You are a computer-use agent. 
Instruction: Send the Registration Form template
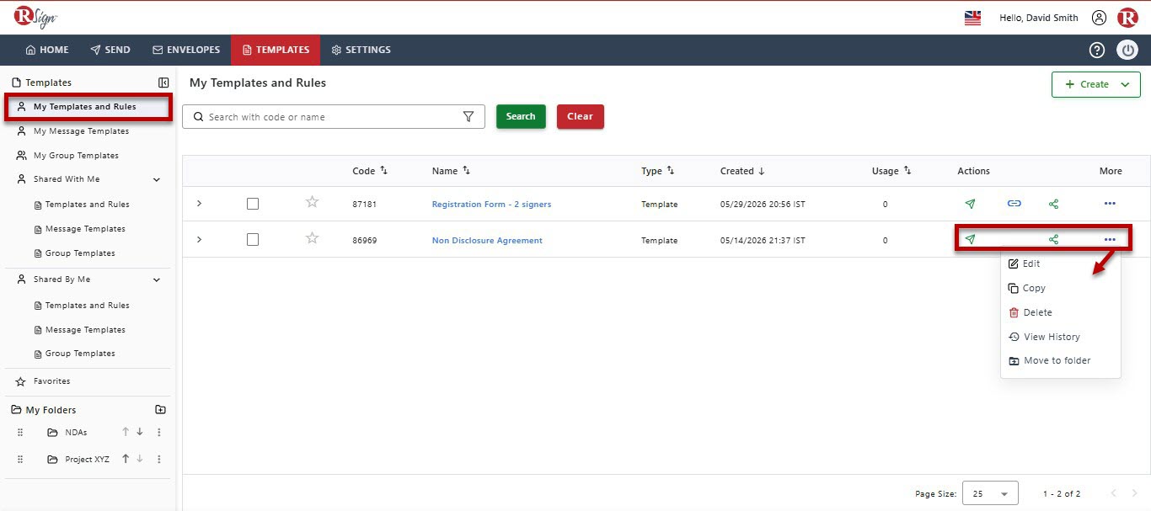click(970, 204)
